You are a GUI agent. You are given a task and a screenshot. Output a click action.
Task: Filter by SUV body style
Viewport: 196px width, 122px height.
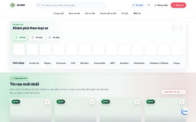73,63
